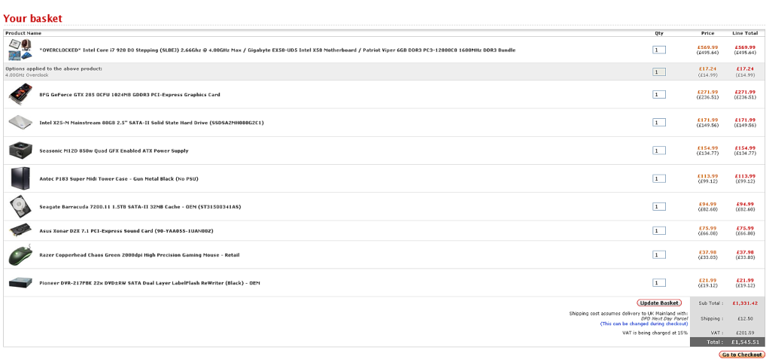Screen dimensions: 769x362
Task: Edit quantity for Asus Xonar D2X
Action: (658, 230)
